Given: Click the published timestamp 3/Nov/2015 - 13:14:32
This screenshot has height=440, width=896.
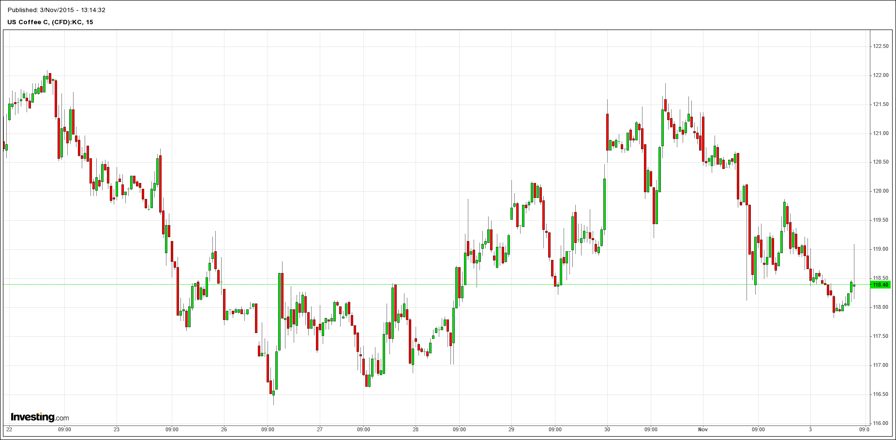Looking at the screenshot, I should pos(72,10).
